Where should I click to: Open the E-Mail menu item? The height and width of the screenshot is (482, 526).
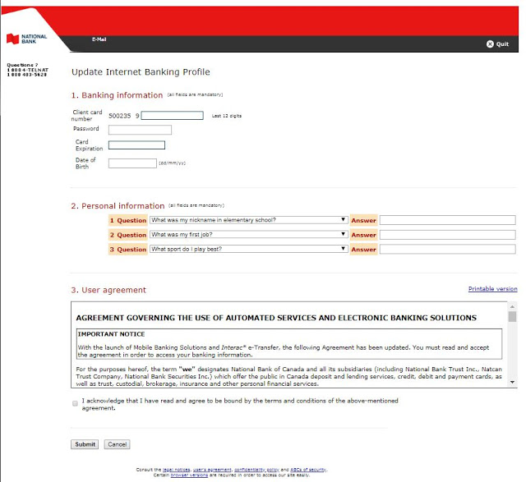(x=99, y=39)
